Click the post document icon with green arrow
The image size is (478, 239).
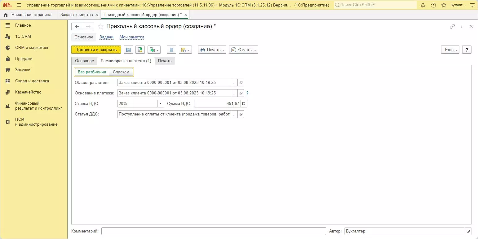pos(140,50)
